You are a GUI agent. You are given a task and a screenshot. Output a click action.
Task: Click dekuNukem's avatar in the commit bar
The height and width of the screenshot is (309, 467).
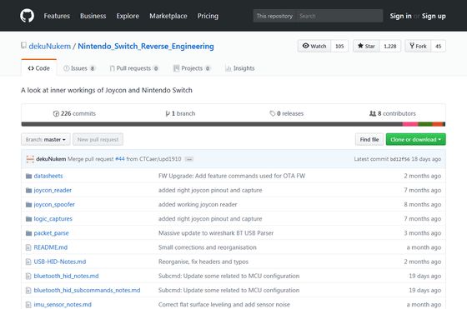click(30, 159)
